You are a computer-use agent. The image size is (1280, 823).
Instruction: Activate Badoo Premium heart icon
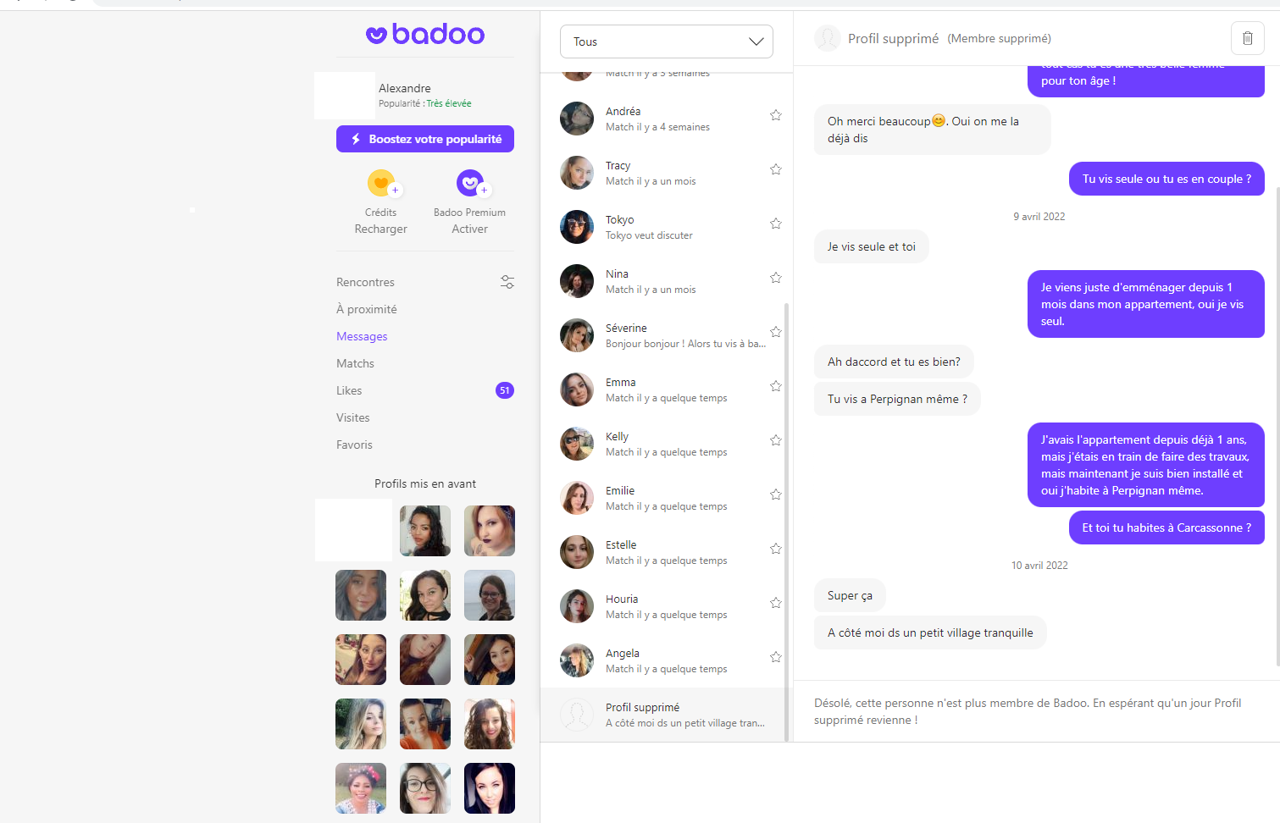(x=470, y=183)
